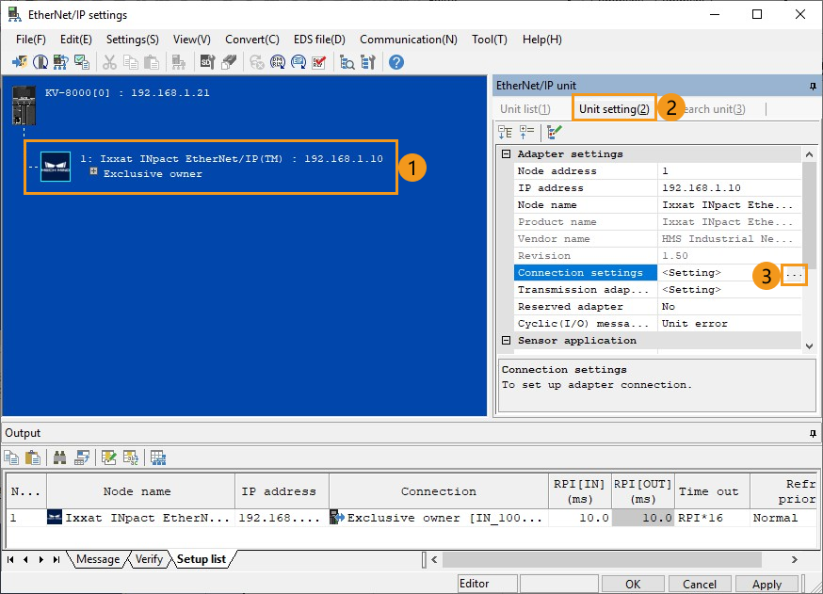Switch to the Verify tab
Screen dimensions: 823x594
[x=149, y=559]
